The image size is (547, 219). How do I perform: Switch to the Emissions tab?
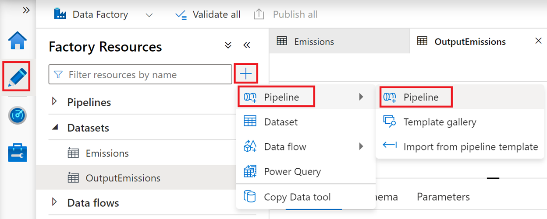pyautogui.click(x=339, y=42)
